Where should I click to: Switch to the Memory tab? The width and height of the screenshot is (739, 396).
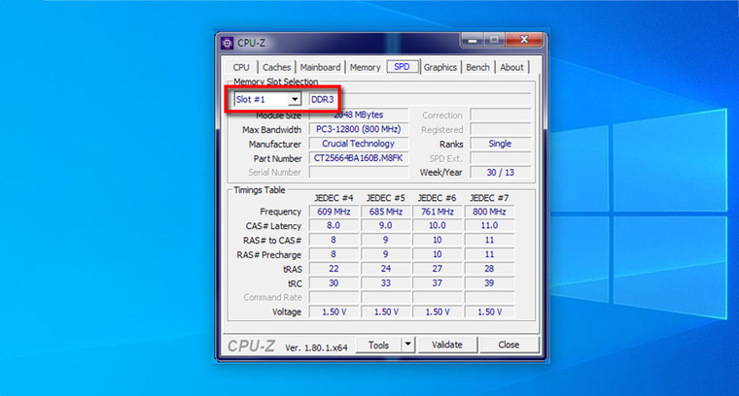click(x=365, y=67)
